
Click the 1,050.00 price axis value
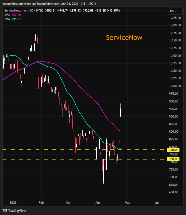coord(175,71)
